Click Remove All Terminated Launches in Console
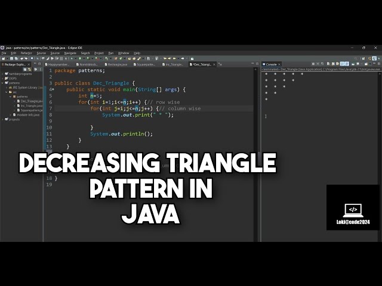Image resolution: width=382 pixels, height=286 pixels. [x=322, y=64]
